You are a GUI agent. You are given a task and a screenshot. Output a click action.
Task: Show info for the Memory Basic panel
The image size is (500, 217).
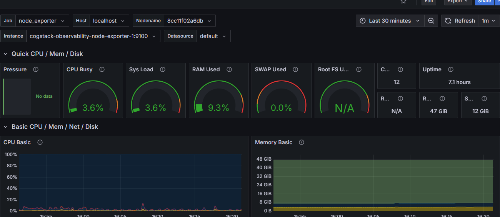302,142
